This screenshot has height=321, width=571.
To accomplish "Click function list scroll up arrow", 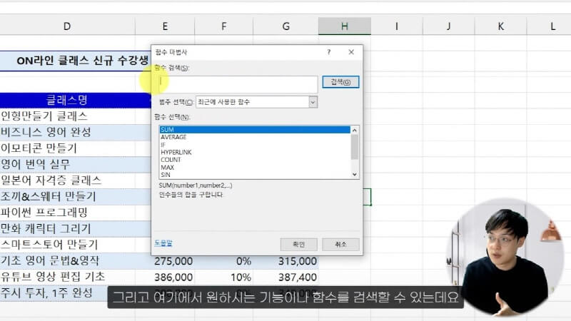I will click(x=355, y=130).
